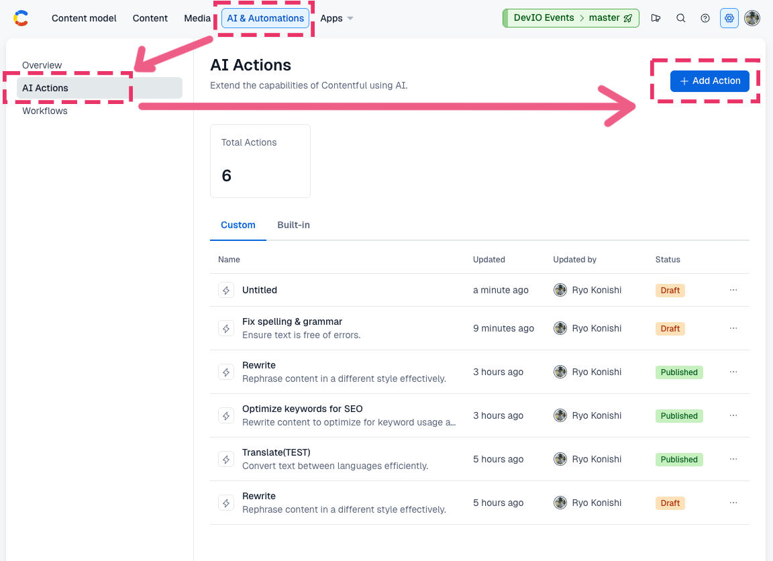773x561 pixels.
Task: Click the lightning icon on the Published Rewrite row
Action: (x=226, y=372)
